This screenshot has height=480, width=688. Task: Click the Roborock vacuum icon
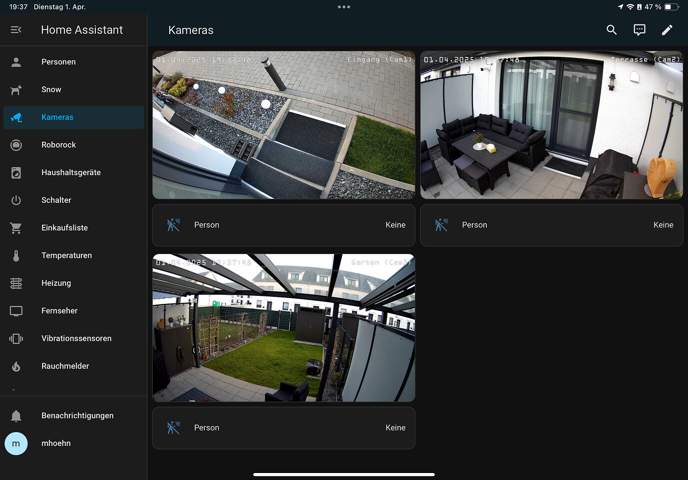(16, 145)
